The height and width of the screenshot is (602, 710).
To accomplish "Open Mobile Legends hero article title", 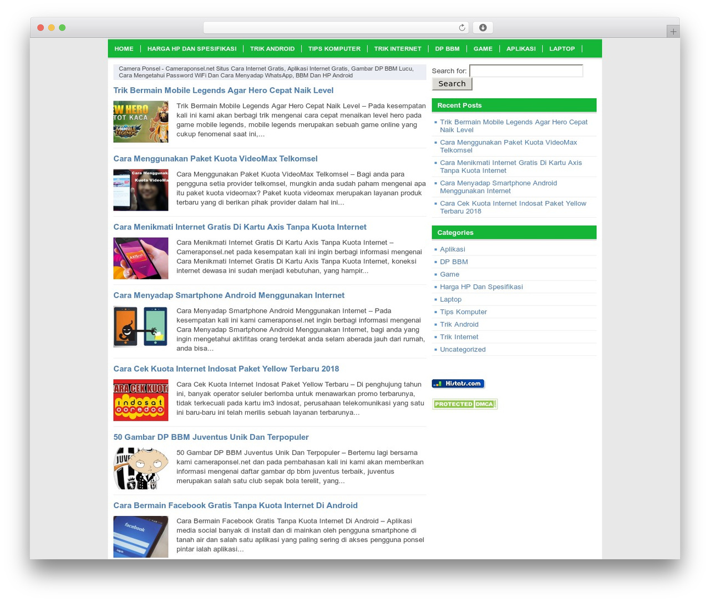I will [224, 91].
